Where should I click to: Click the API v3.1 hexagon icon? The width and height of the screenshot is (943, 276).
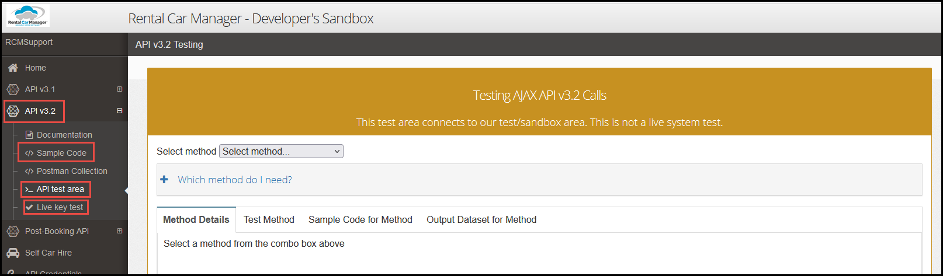point(13,89)
